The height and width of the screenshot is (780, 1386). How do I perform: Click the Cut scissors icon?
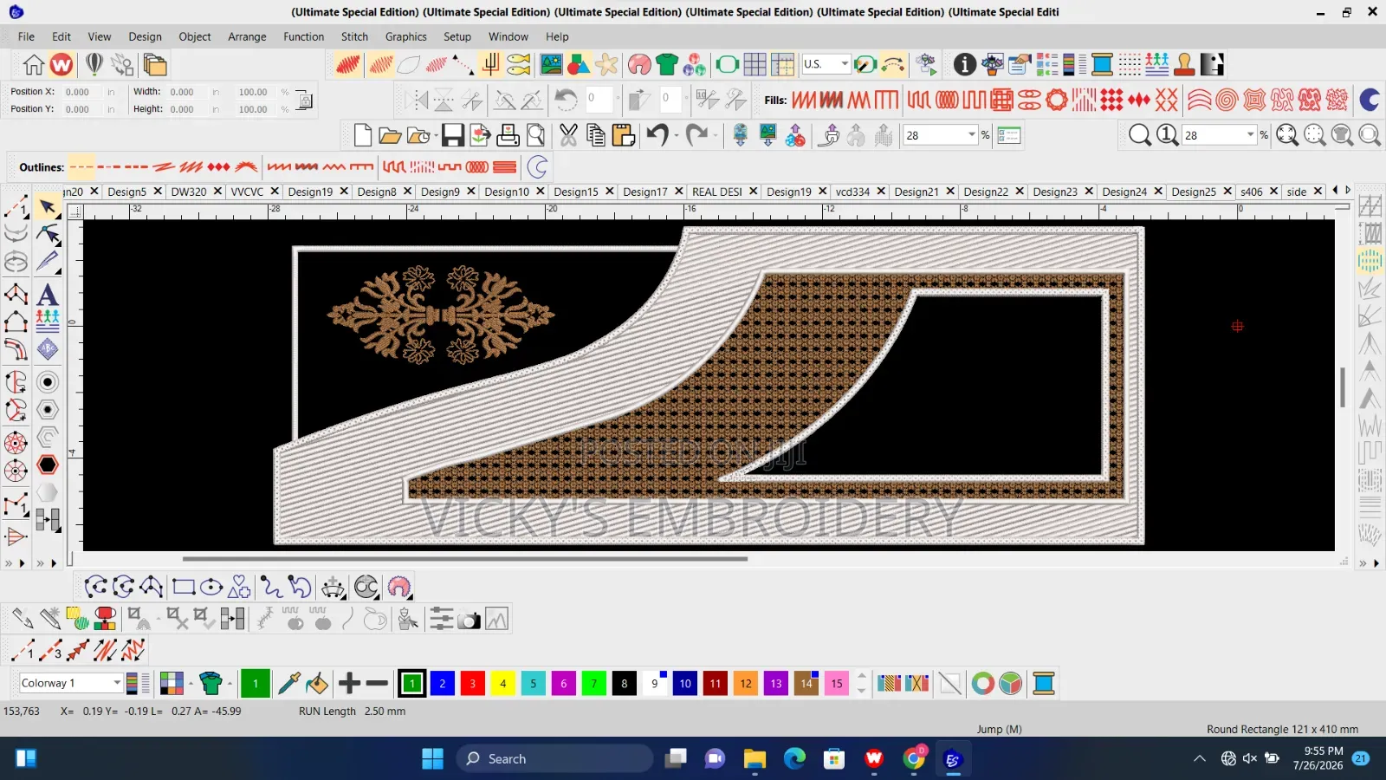(568, 135)
